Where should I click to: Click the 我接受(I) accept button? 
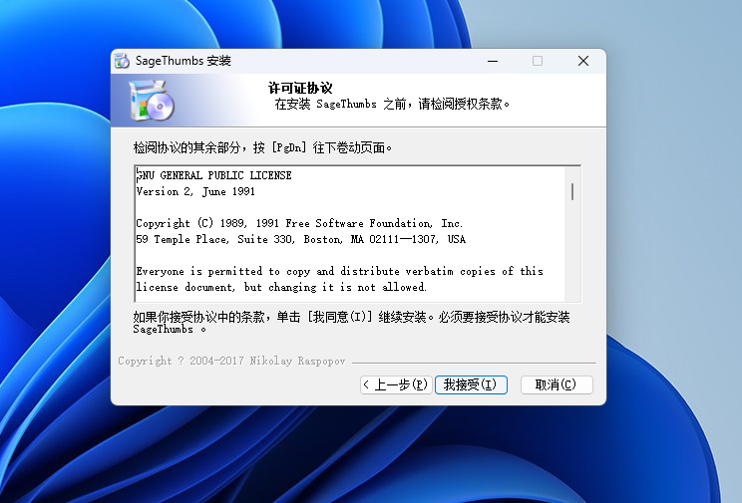(471, 384)
